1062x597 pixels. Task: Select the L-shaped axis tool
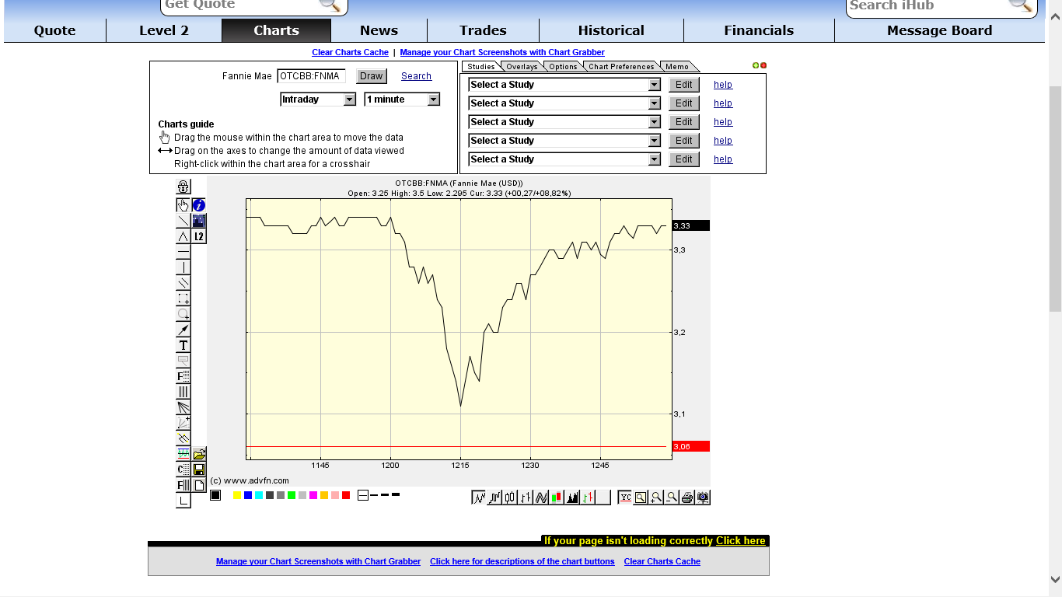pos(183,501)
